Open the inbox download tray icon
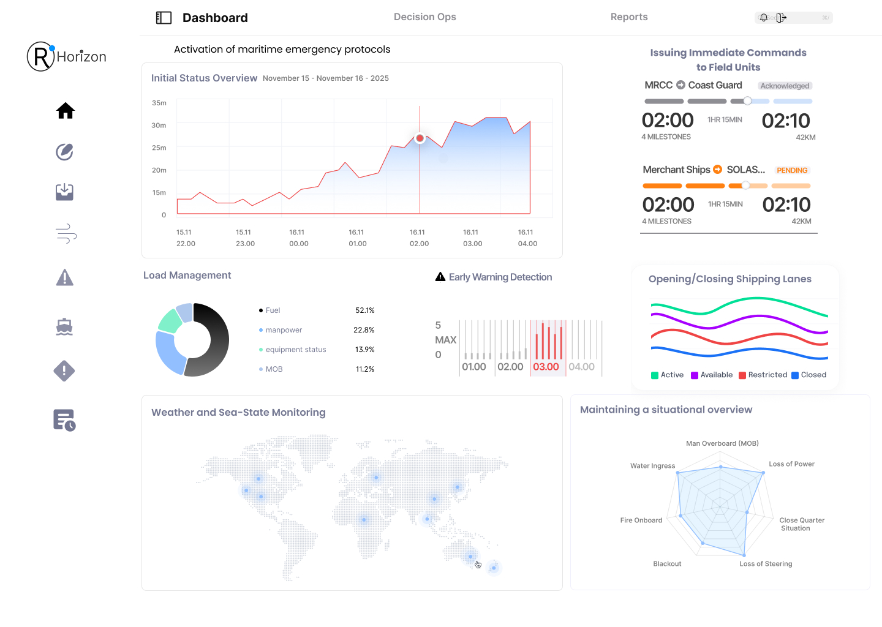The image size is (882, 627). (x=64, y=192)
